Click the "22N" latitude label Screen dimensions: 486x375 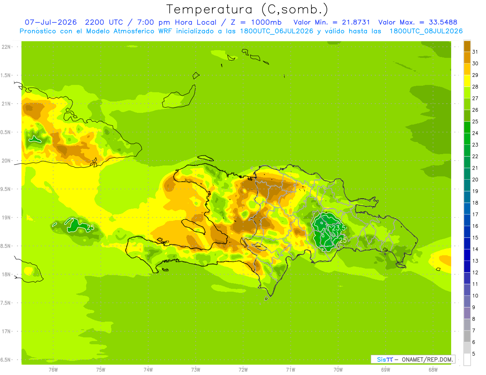(x=7, y=47)
